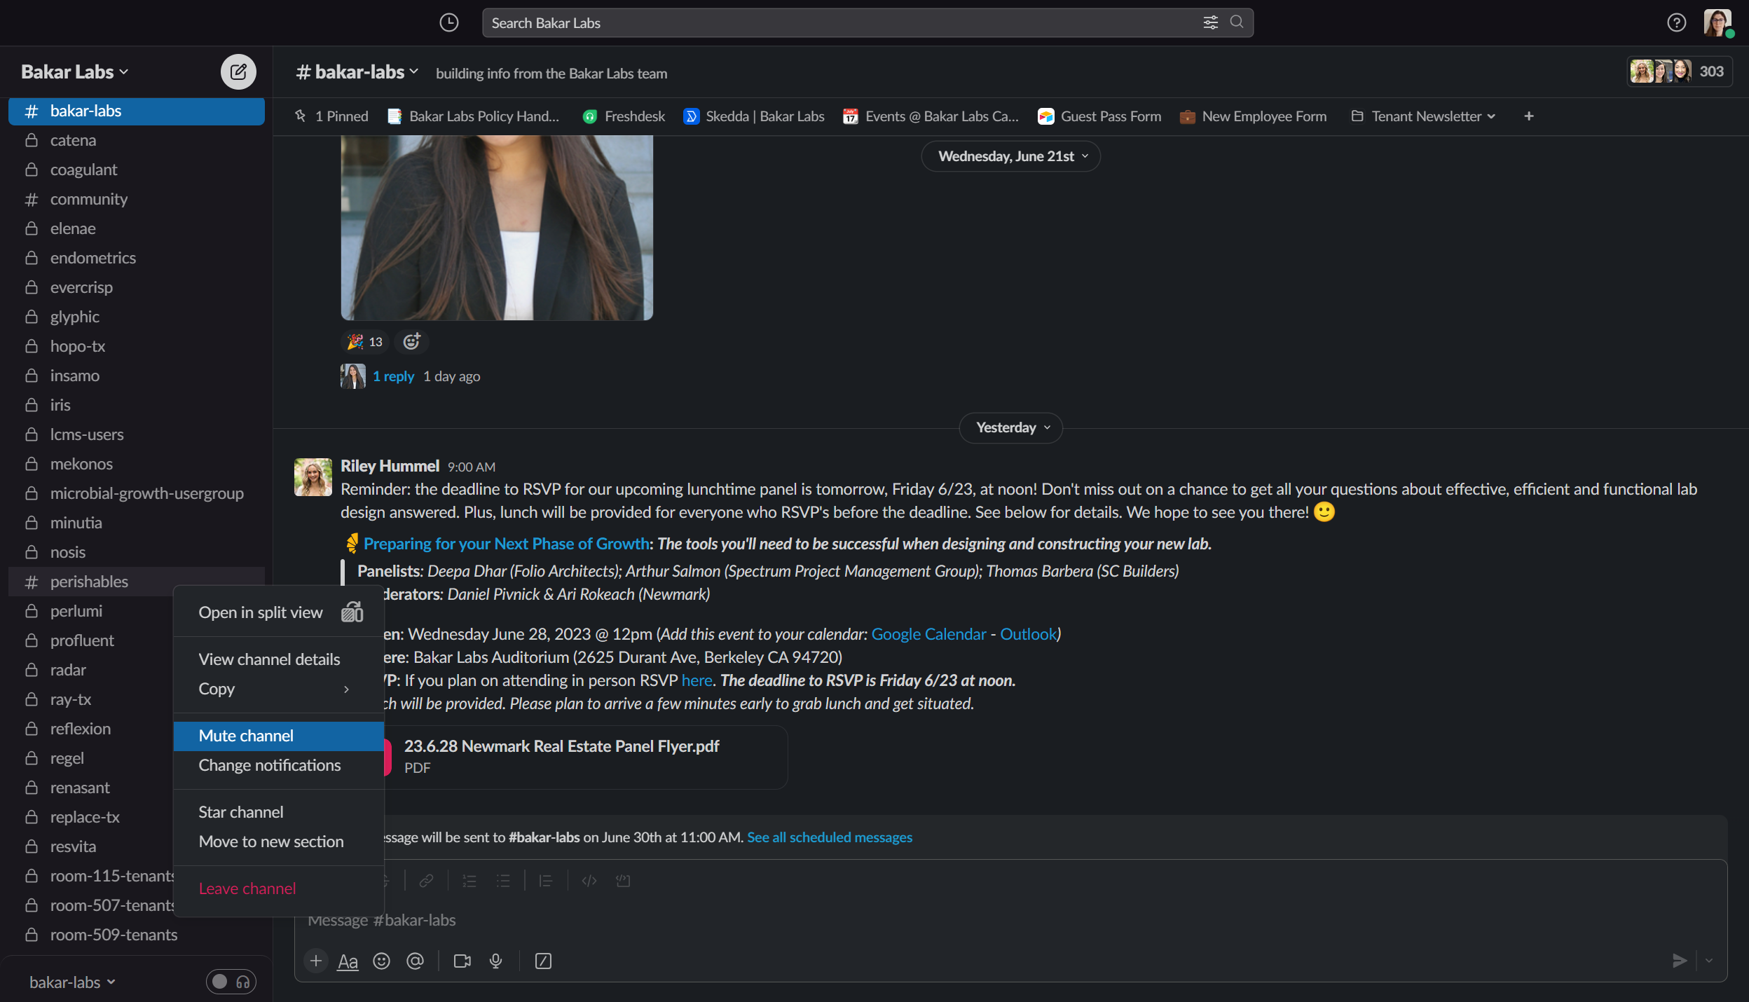The height and width of the screenshot is (1002, 1749).
Task: Click the add reaction emoji icon
Action: (x=411, y=341)
